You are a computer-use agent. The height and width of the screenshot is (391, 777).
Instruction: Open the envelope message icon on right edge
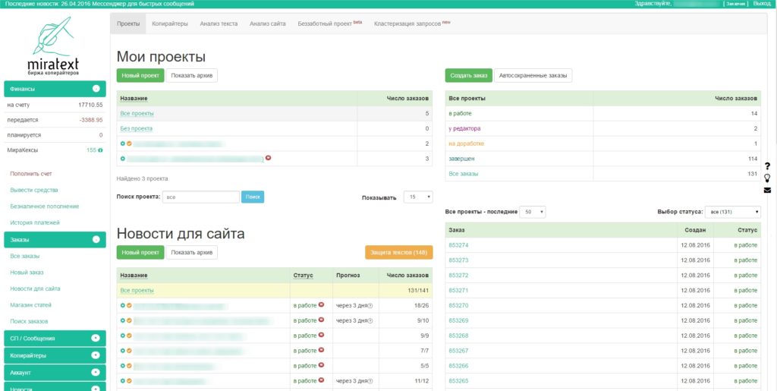(x=767, y=190)
